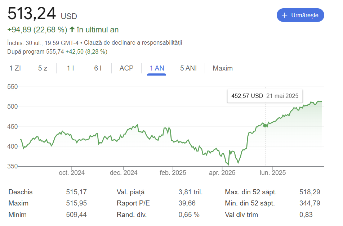Click the oct. 2024 axis label
343x226 pixels.
coord(72,173)
